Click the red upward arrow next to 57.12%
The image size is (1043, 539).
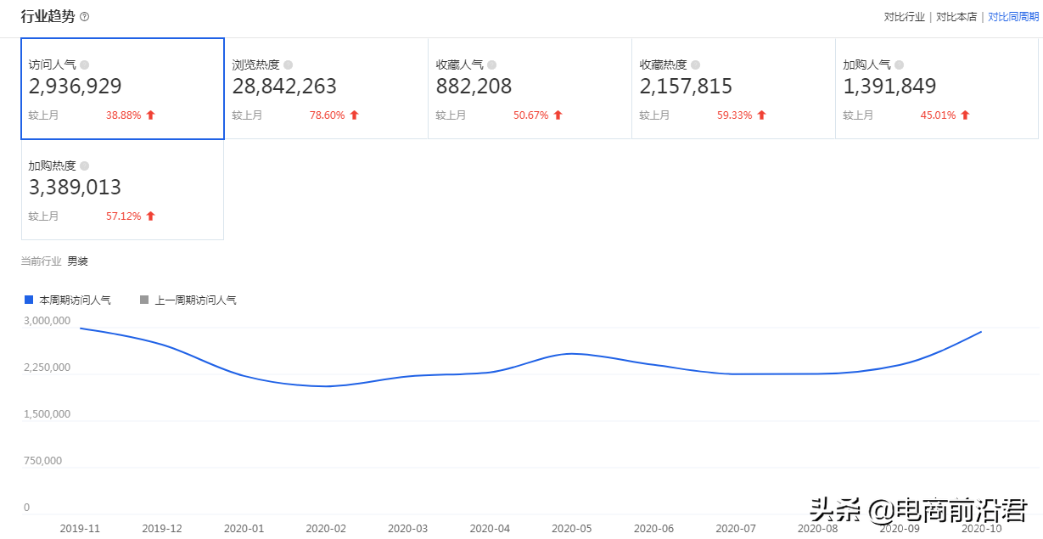click(x=151, y=216)
